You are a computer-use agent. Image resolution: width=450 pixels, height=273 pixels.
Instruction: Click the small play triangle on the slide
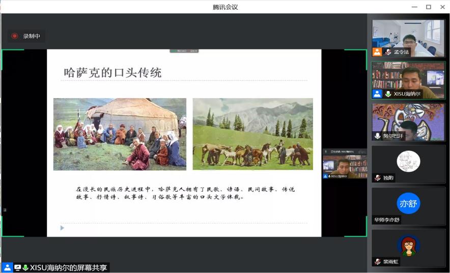[63, 228]
